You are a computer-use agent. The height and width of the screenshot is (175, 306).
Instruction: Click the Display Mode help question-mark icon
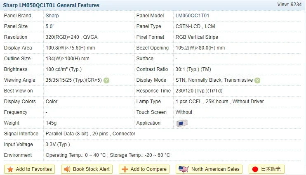click(257, 80)
